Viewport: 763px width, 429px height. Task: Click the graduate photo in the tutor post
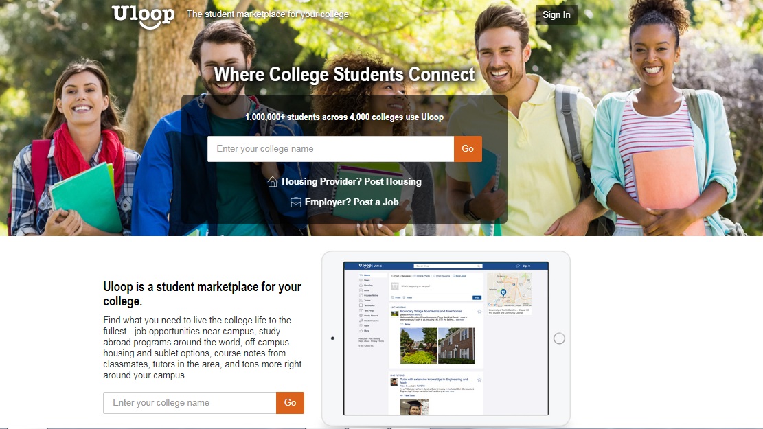[x=414, y=406]
